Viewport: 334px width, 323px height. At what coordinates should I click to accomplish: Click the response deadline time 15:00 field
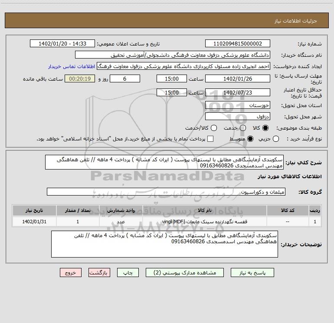click(x=172, y=78)
